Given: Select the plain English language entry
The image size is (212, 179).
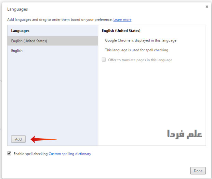Looking at the screenshot, I should [x=17, y=51].
